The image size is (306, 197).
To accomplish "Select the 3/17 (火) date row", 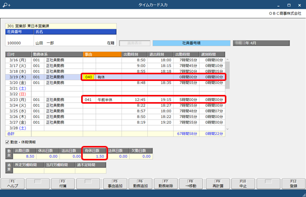I will 115,66.
